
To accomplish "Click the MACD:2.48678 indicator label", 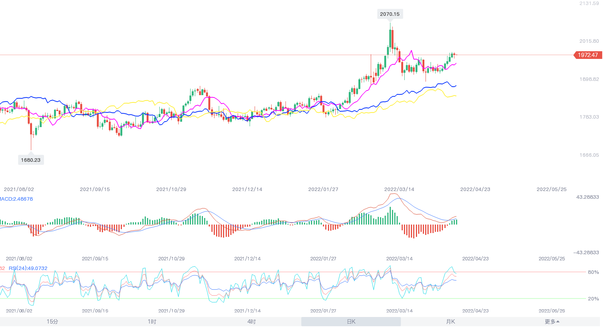I will click(x=16, y=199).
